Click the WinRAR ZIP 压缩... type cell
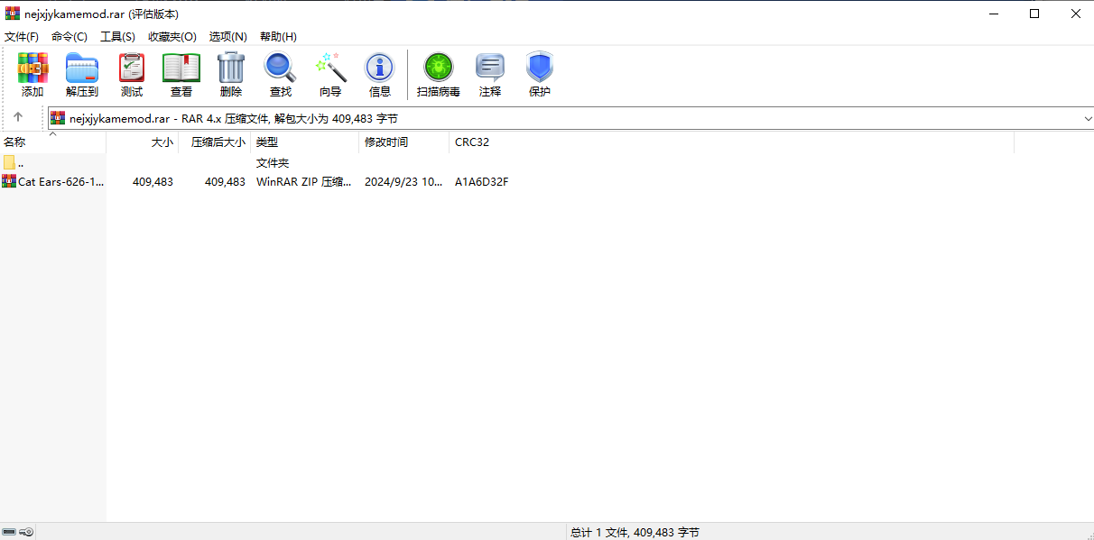1094x540 pixels. (x=304, y=181)
